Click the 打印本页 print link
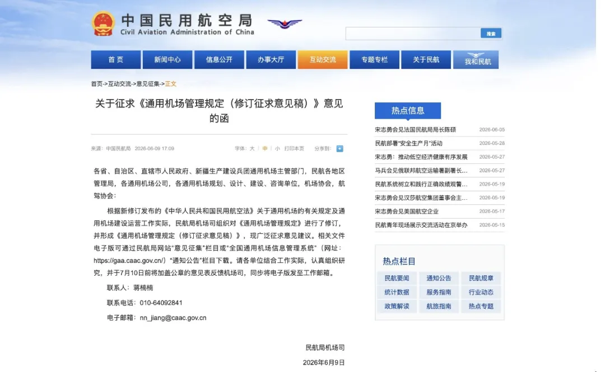 coord(294,148)
